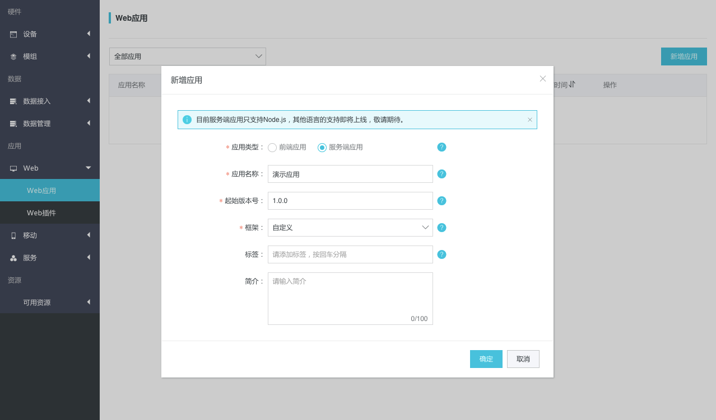
Task: Click help icon next to 应用名称
Action: click(441, 174)
